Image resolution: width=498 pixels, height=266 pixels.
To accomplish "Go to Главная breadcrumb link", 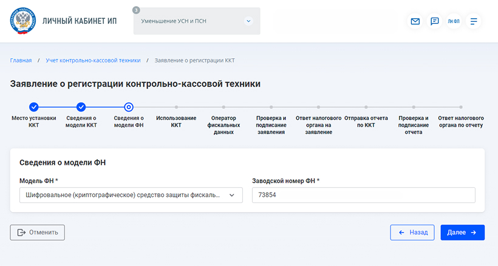I will [21, 61].
